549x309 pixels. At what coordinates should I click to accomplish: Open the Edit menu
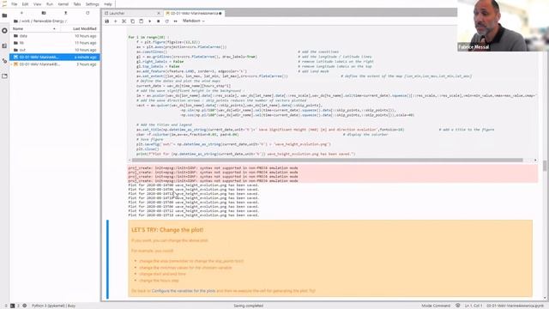25,4
